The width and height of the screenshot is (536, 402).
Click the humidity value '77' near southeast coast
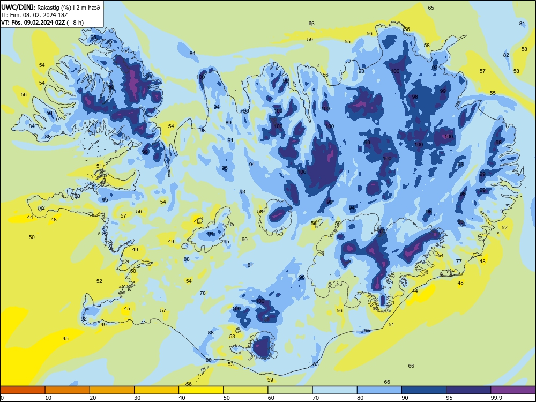click(x=459, y=261)
